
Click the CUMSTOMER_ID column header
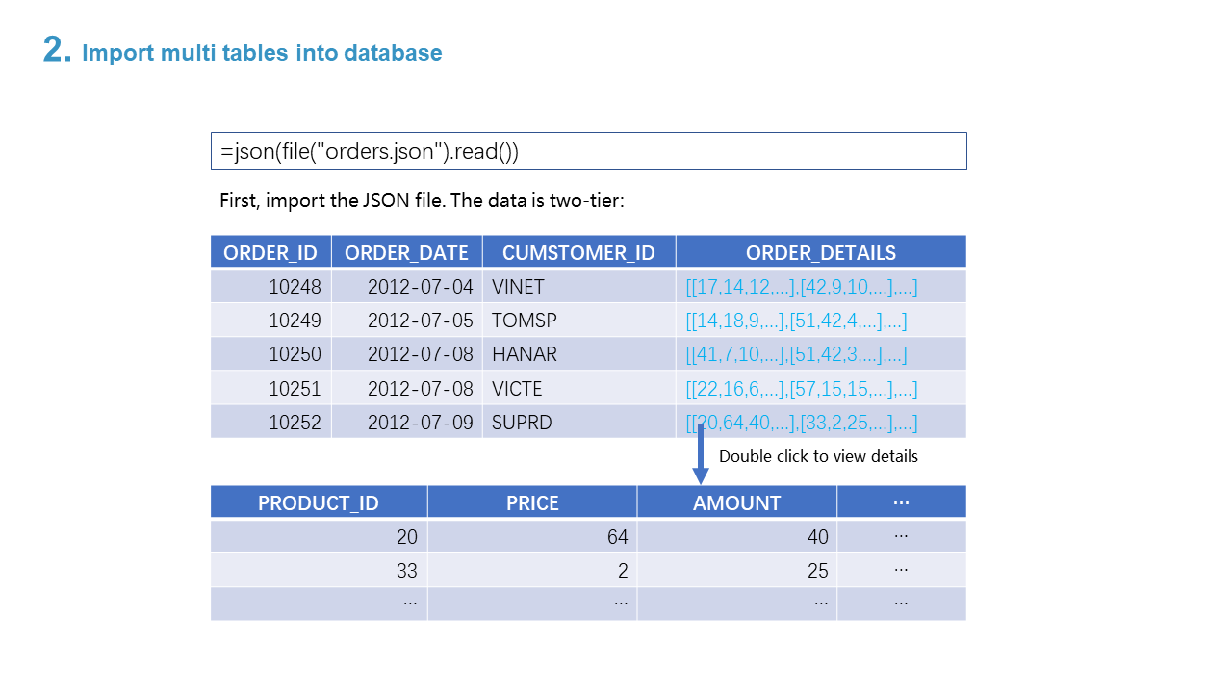[x=578, y=252]
